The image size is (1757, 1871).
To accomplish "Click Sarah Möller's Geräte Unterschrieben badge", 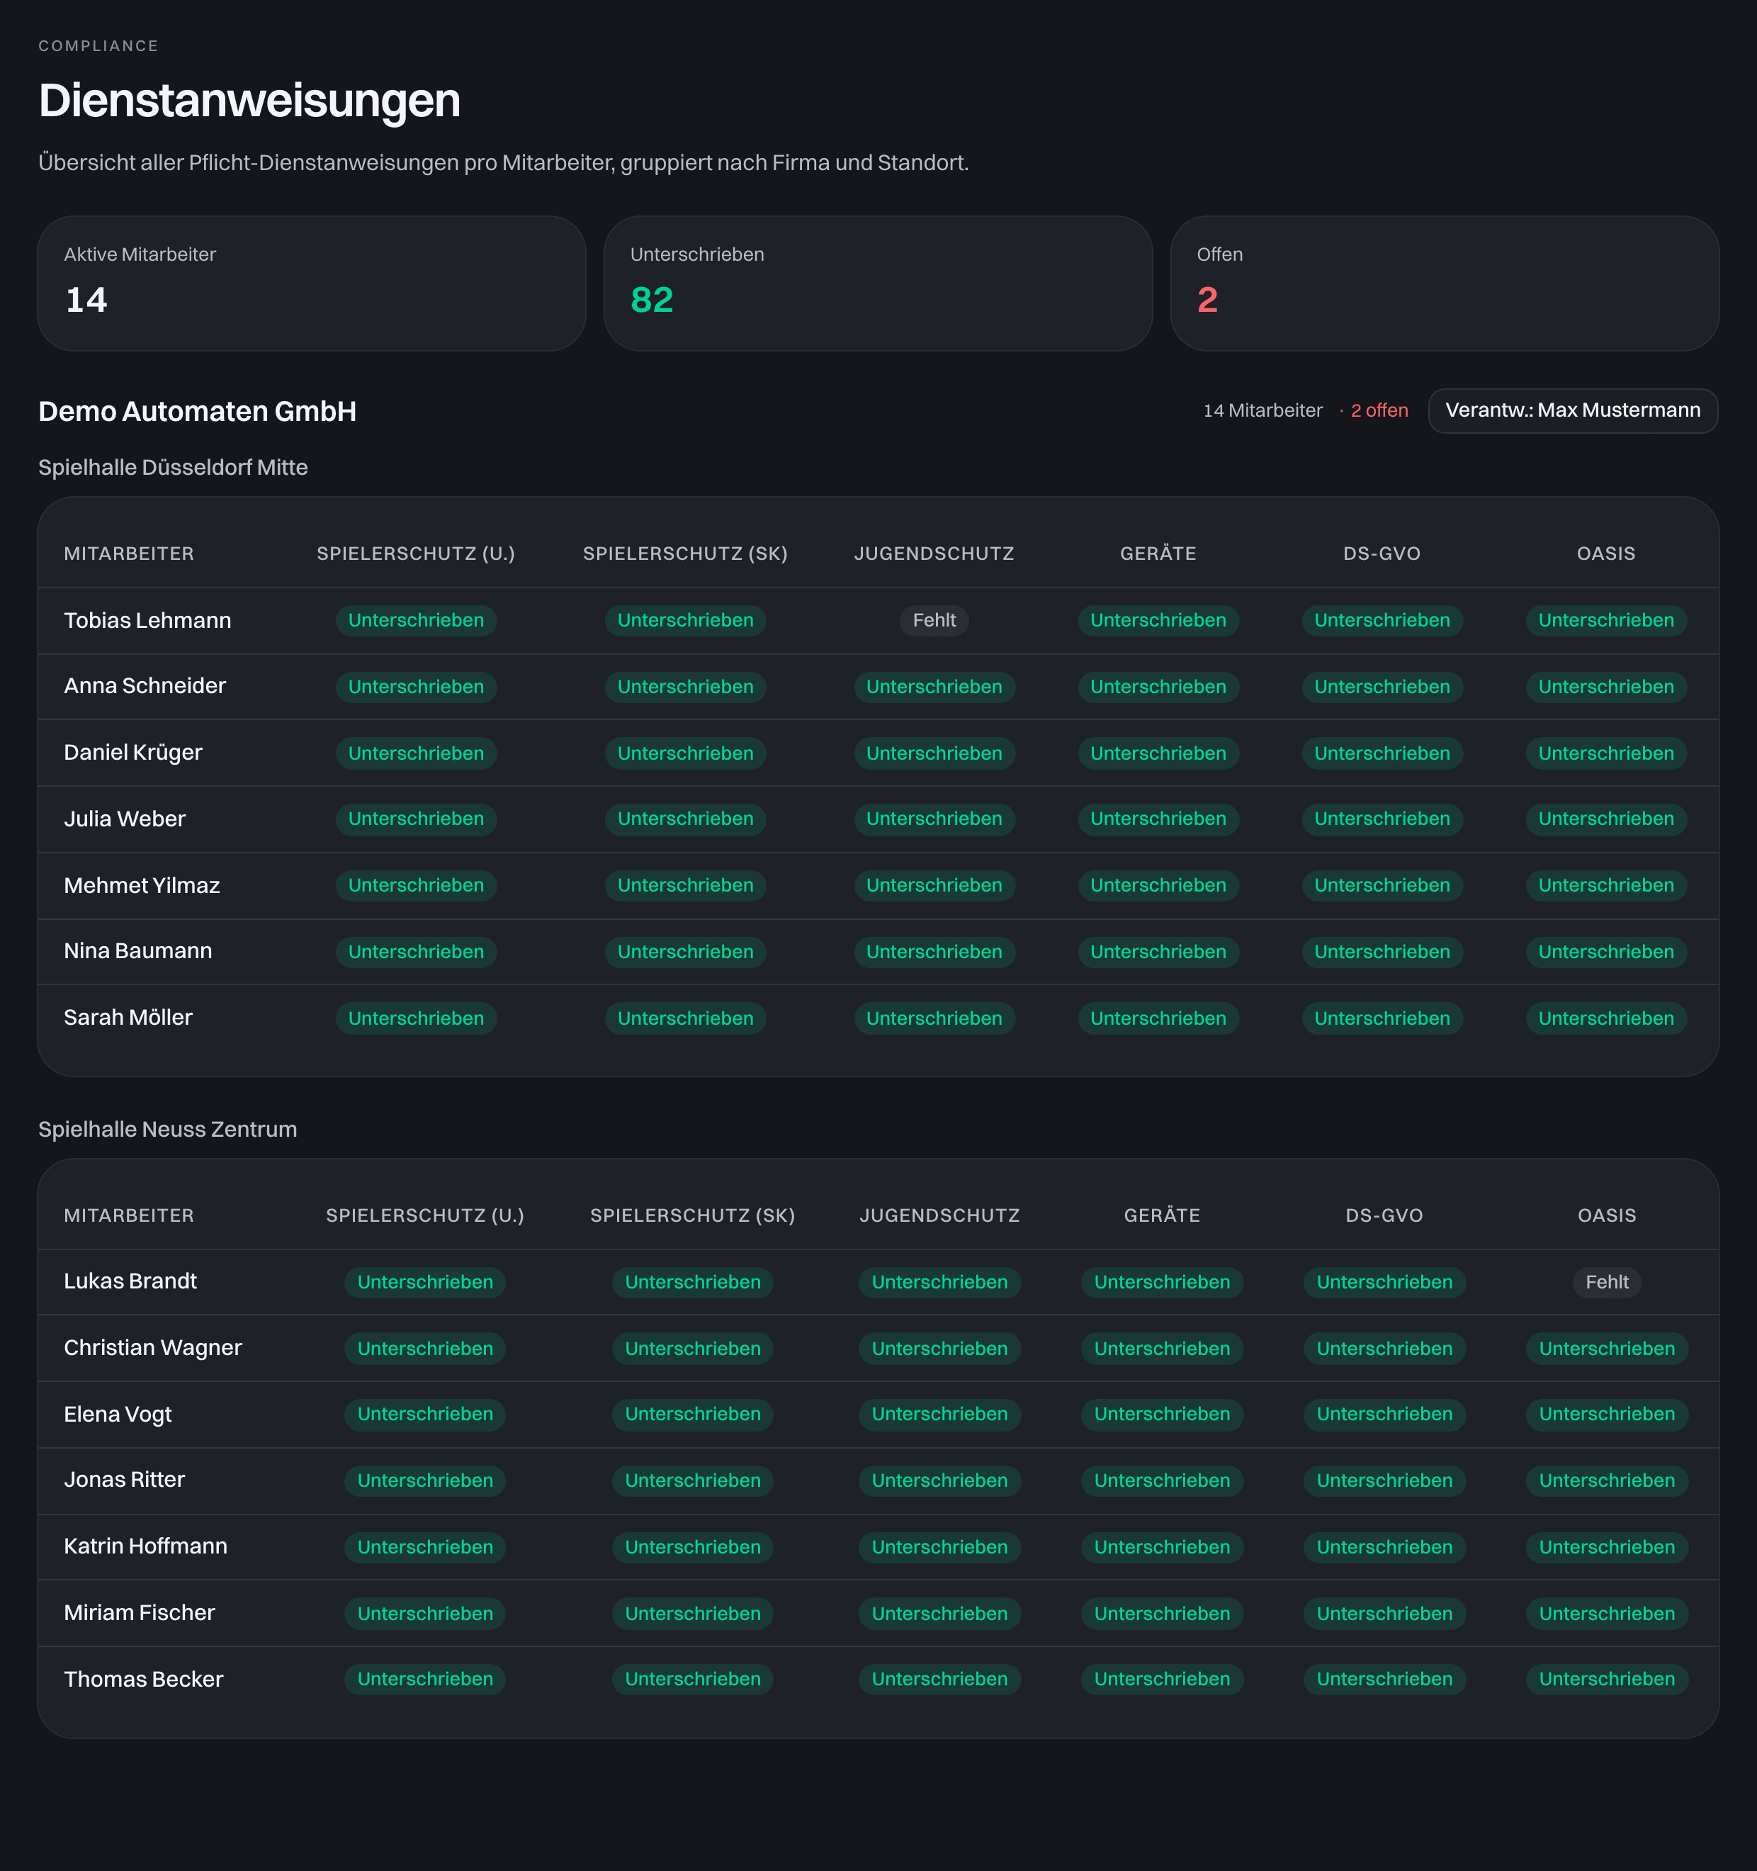I will 1158,1018.
